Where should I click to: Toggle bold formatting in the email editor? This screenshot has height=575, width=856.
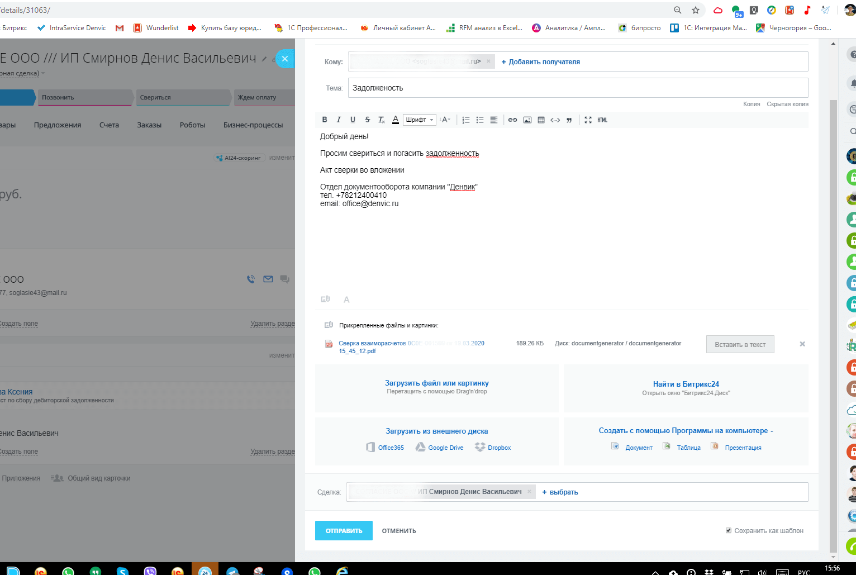325,120
